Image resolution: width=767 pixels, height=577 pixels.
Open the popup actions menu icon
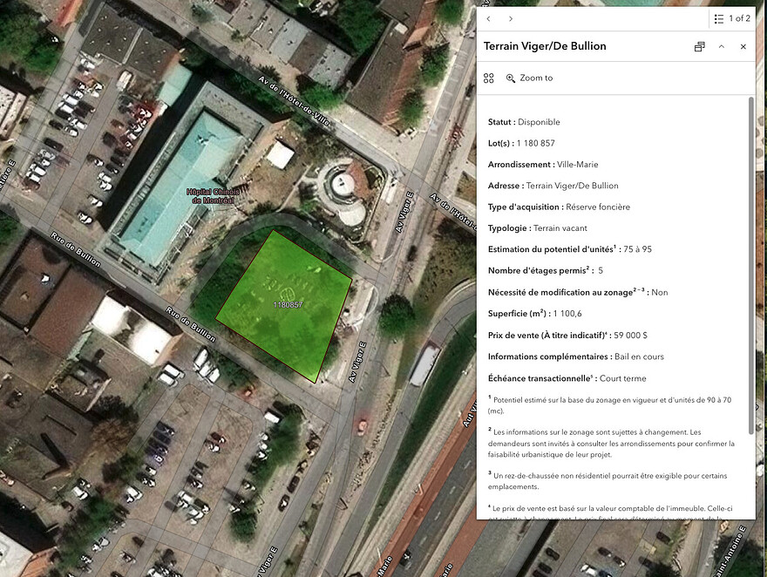click(x=489, y=78)
